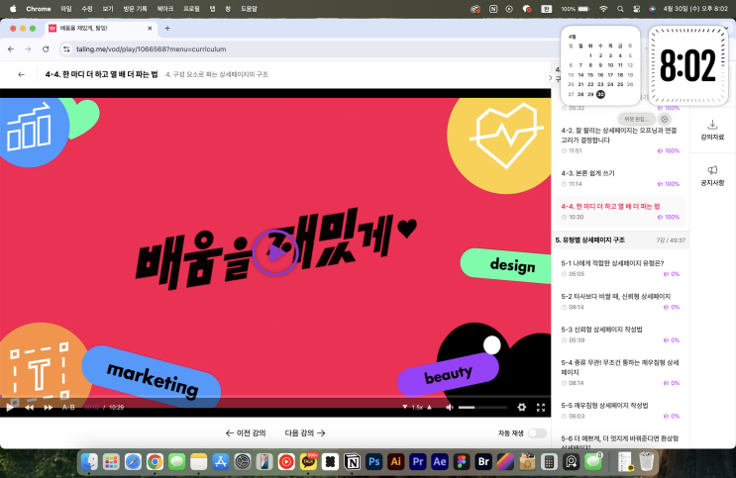
Task: Open lecture 5-3 신뢰형 상세페이지 작성법
Action: pos(620,335)
